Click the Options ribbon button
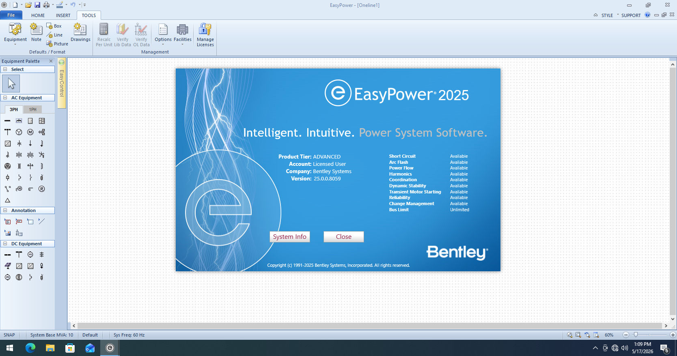 point(163,34)
